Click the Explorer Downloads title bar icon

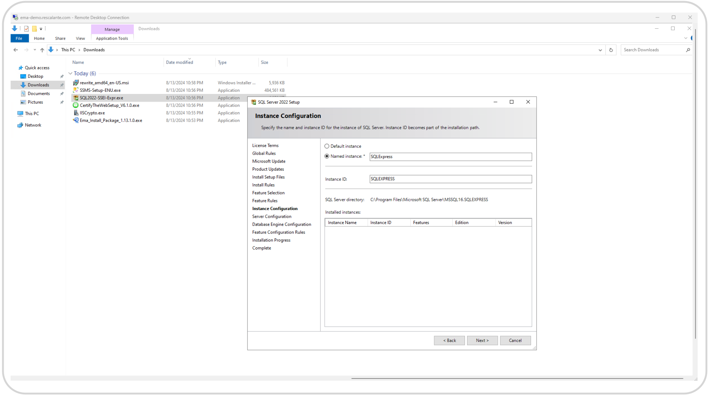coord(14,28)
